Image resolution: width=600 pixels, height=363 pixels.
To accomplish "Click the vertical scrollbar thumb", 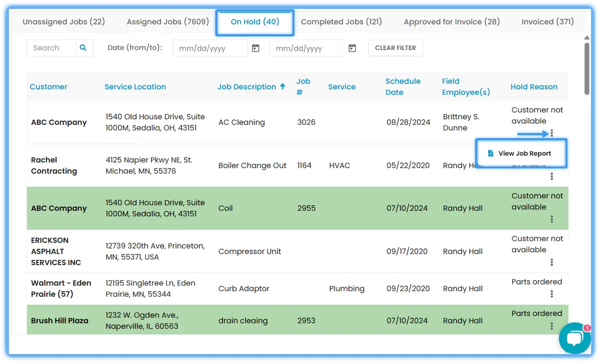I will click(x=586, y=68).
